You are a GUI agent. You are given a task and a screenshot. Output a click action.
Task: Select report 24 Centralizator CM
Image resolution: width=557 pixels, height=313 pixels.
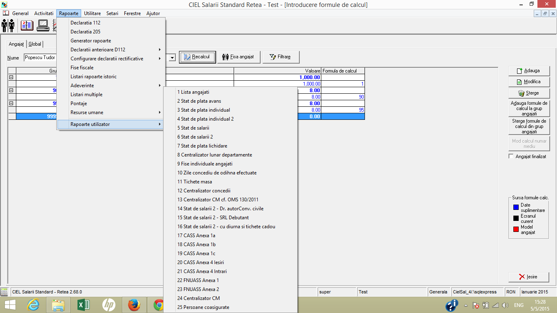(x=230, y=298)
